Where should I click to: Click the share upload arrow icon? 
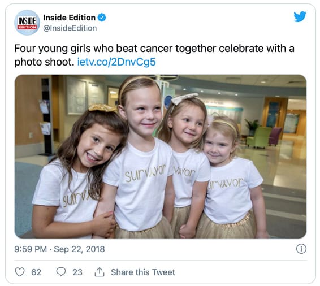point(100,272)
